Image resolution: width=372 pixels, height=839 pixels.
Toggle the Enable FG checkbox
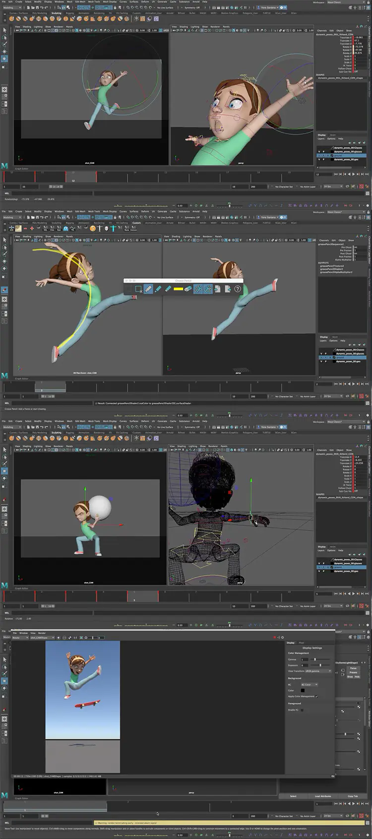click(x=302, y=710)
